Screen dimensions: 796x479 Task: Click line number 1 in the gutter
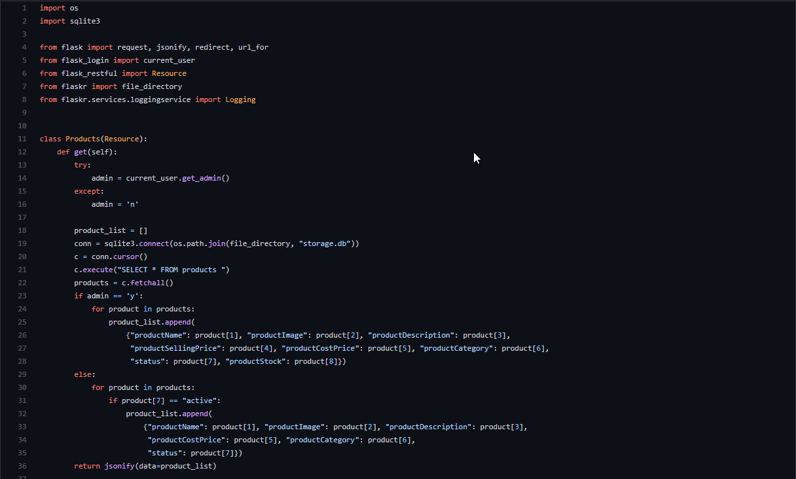(24, 8)
